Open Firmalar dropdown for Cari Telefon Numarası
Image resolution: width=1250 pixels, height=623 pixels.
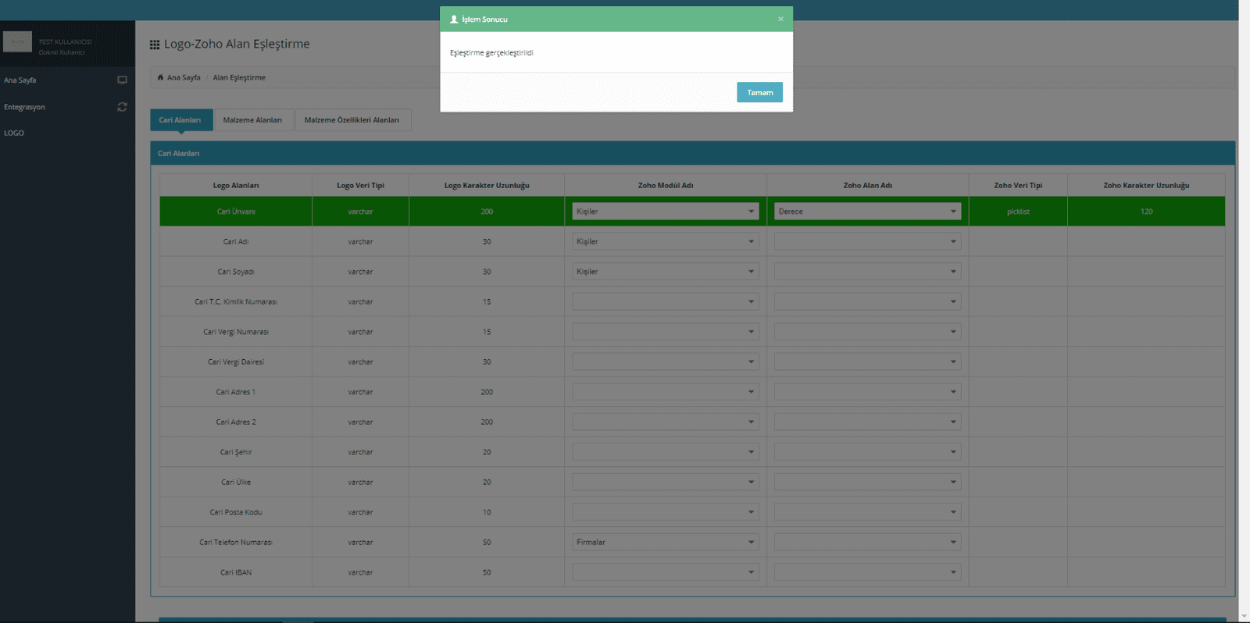(665, 542)
